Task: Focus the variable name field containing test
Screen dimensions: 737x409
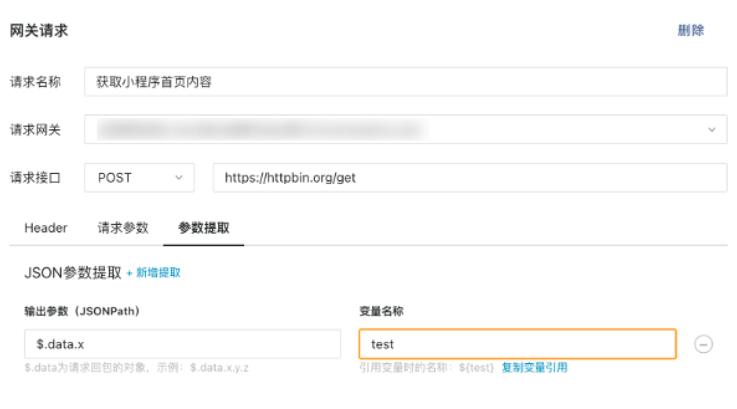Action: click(518, 344)
